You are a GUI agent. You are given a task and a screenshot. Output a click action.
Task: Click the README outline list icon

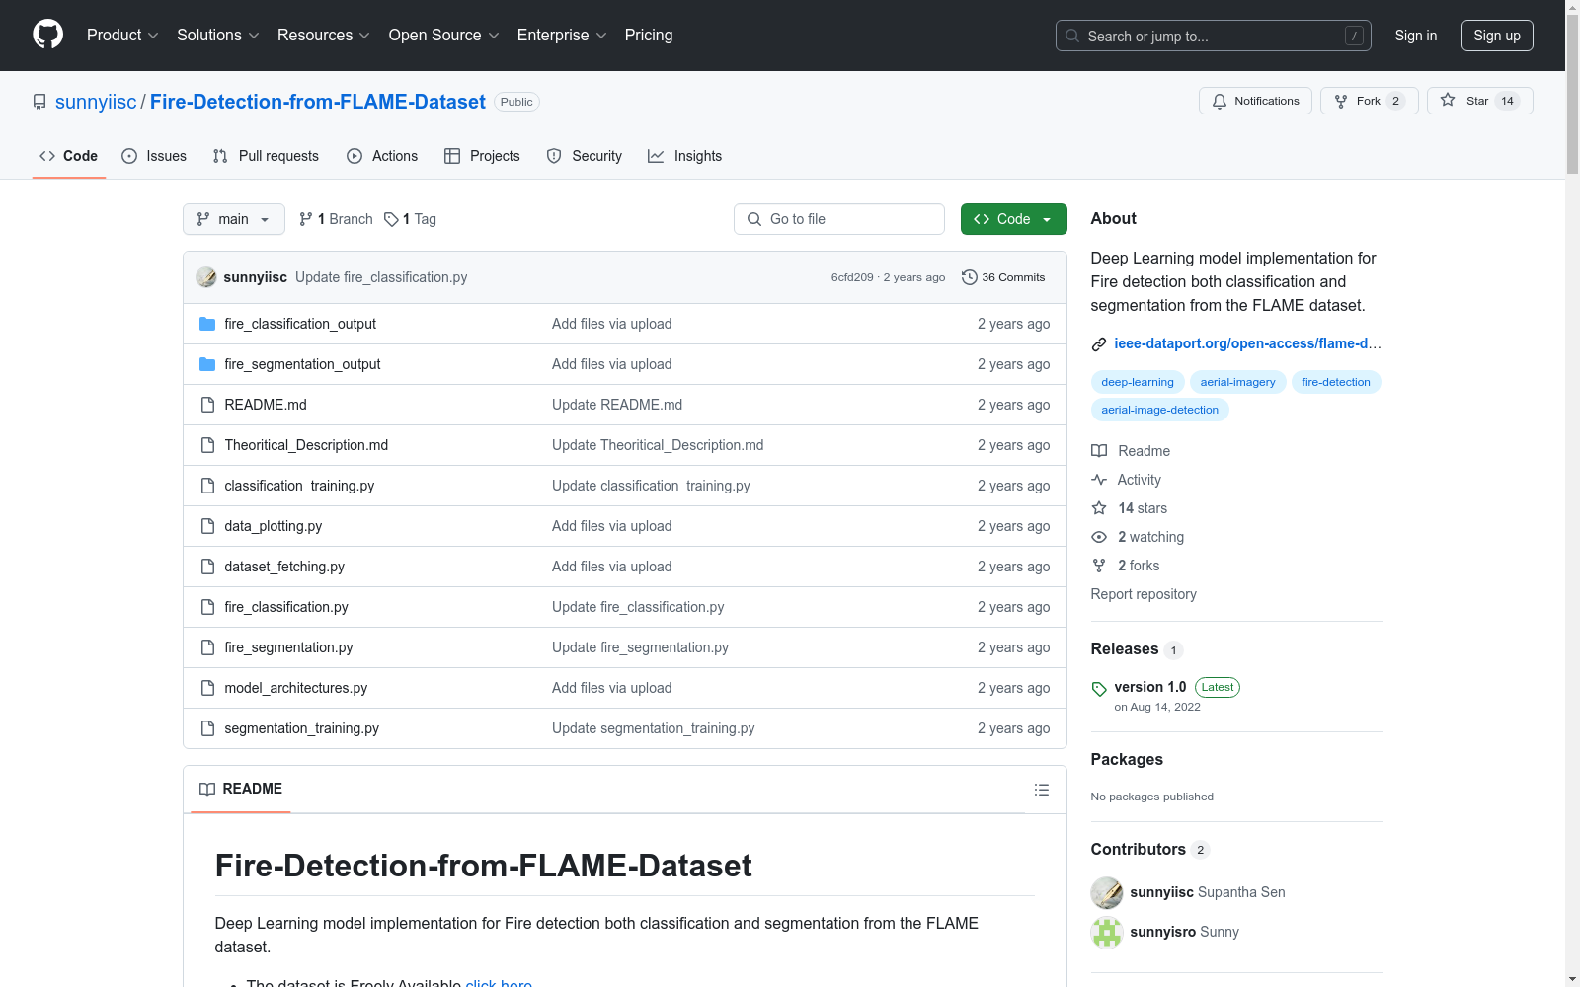(x=1042, y=790)
